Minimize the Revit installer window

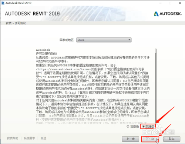(160, 3)
